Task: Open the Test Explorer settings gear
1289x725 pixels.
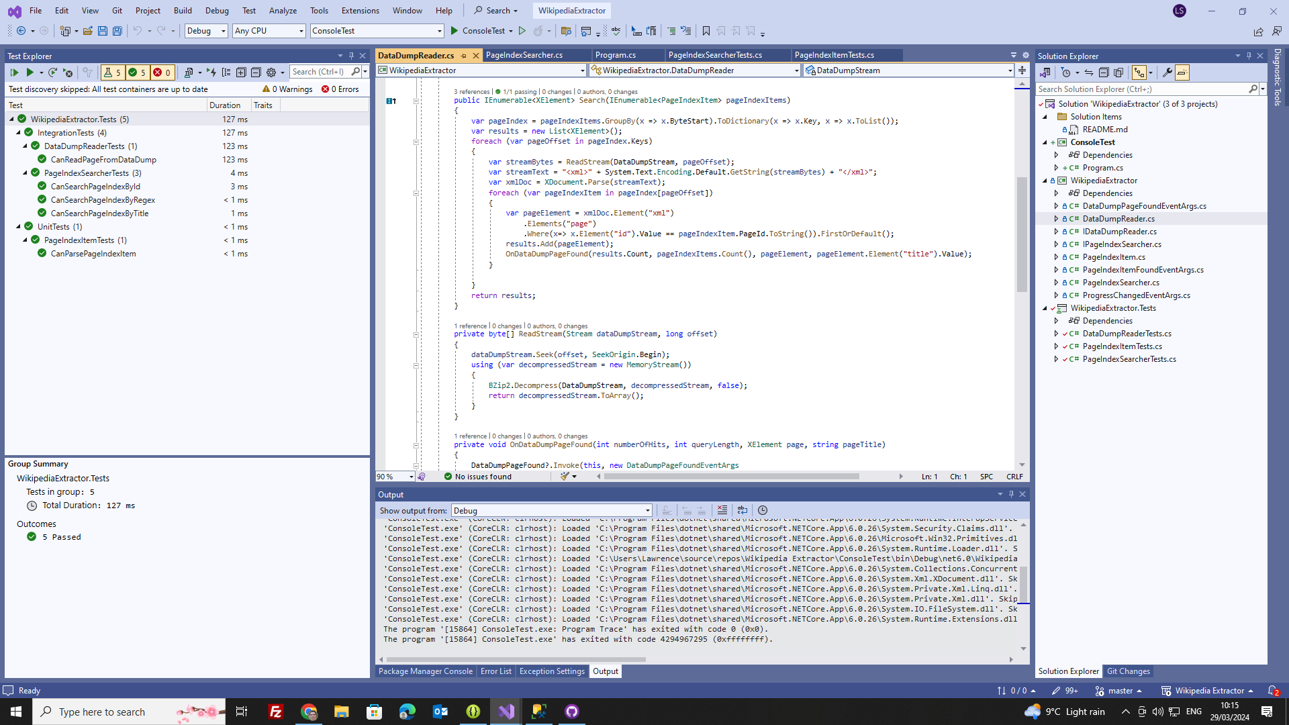Action: pyautogui.click(x=271, y=72)
